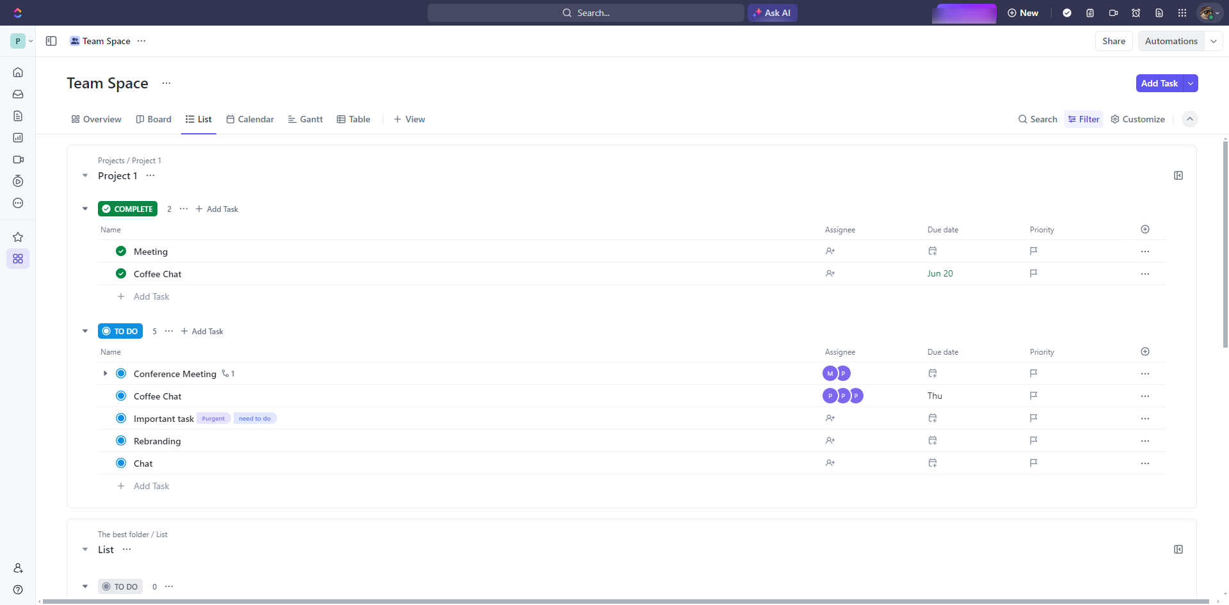This screenshot has width=1229, height=605.
Task: Open the Favorites star in sidebar
Action: [18, 237]
